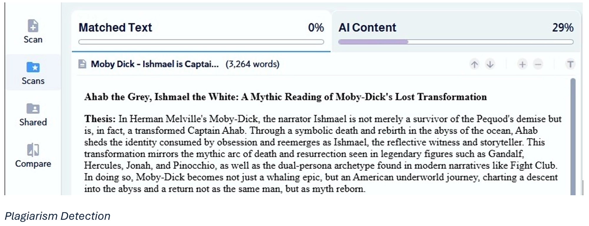Click the 3,264 words count label
The image size is (589, 226).
click(252, 64)
